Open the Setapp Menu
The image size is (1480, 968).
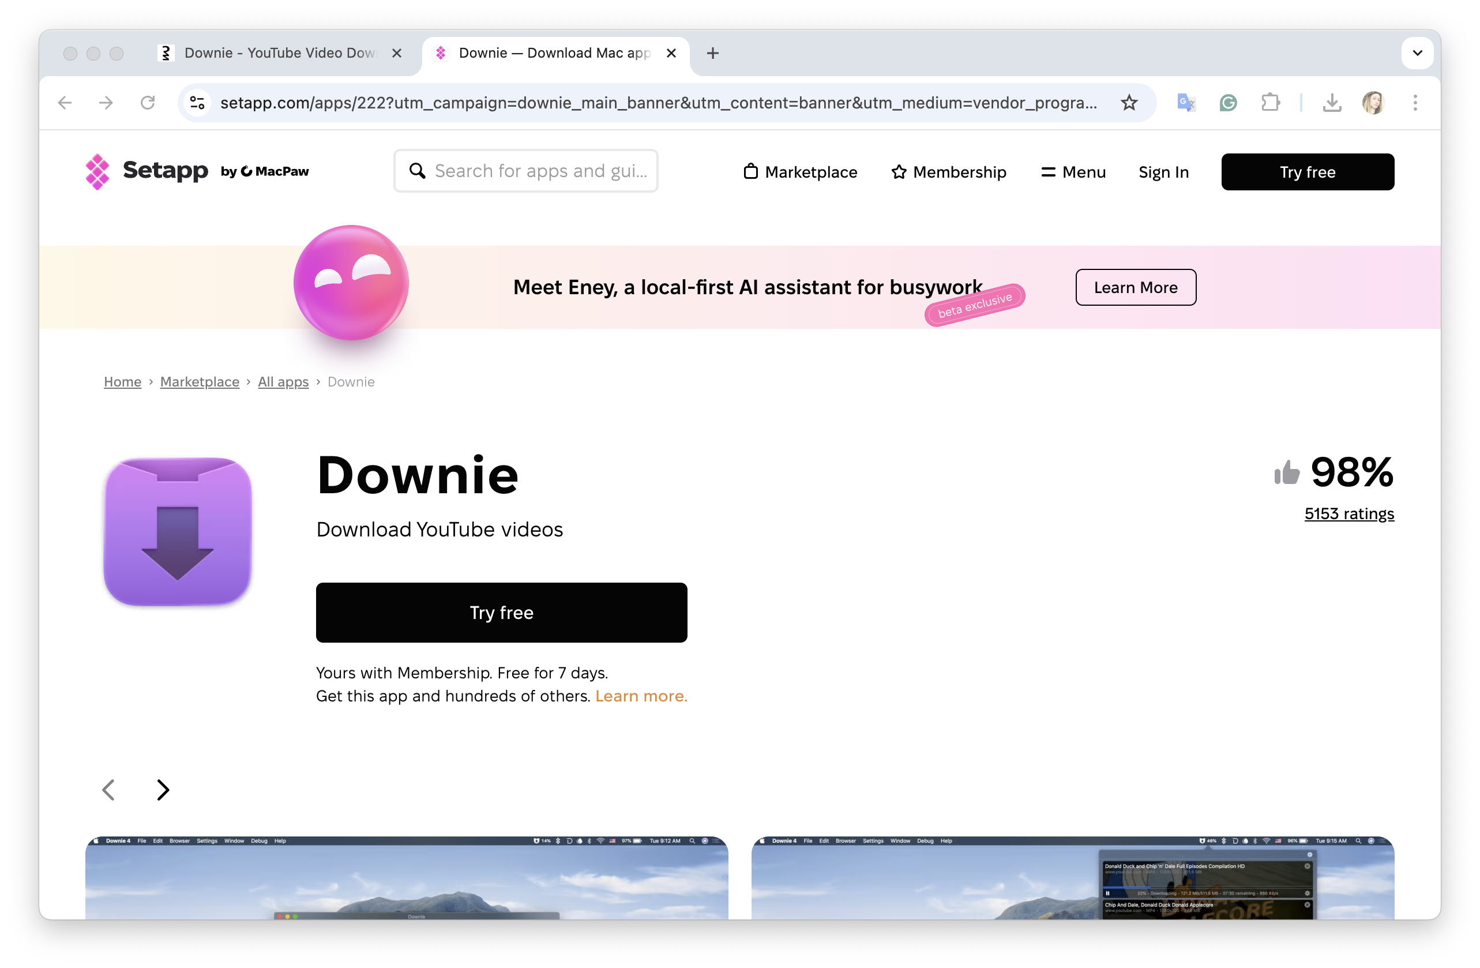(1073, 172)
